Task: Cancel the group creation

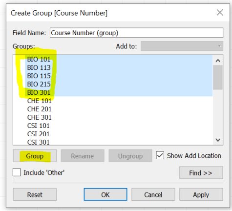Action: tap(153, 194)
